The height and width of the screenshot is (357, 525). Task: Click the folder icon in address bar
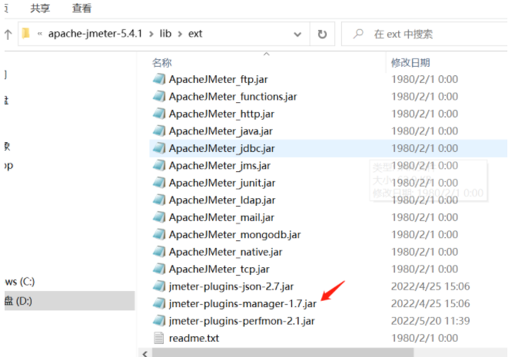tap(26, 34)
